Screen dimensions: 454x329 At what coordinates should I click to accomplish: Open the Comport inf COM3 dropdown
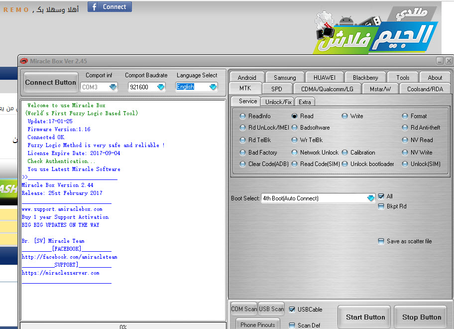[113, 87]
